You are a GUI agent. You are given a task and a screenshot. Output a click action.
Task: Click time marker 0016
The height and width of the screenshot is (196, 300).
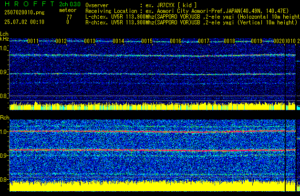(x=176, y=41)
